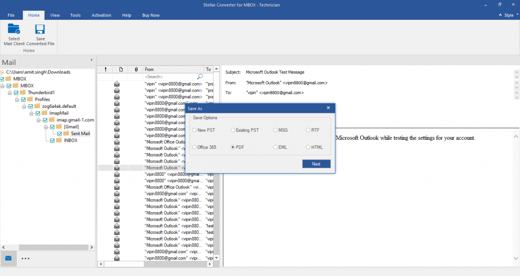Select the INBOX folder label

click(x=70, y=140)
